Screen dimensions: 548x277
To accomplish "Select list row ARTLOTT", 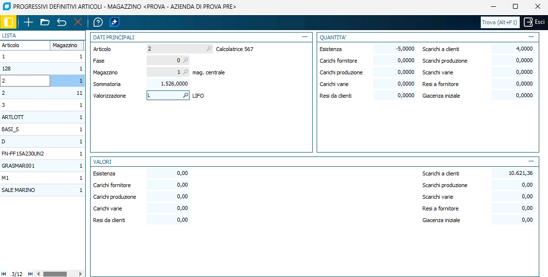I will pos(42,117).
